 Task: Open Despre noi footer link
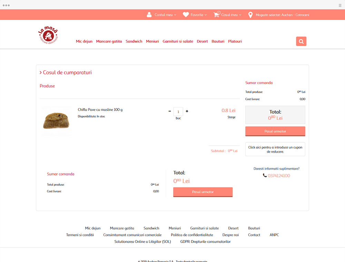click(x=230, y=235)
